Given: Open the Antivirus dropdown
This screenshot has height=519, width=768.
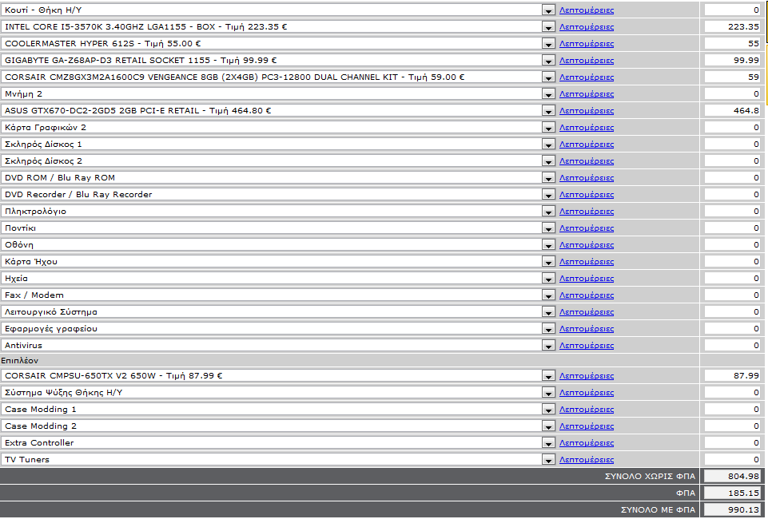Looking at the screenshot, I should (278, 346).
